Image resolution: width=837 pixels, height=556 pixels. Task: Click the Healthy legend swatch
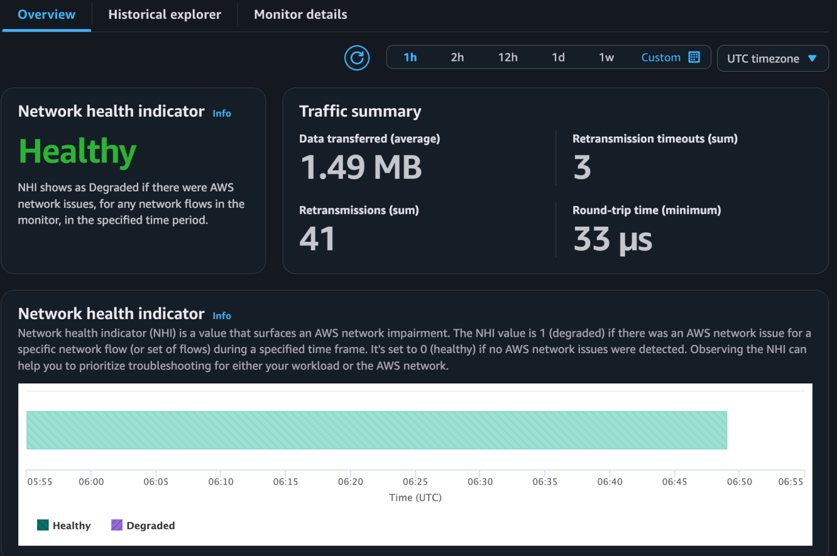point(43,525)
